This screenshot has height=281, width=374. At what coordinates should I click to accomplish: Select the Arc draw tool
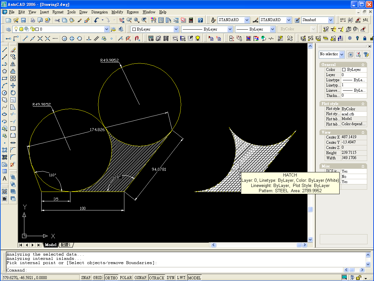[5, 86]
